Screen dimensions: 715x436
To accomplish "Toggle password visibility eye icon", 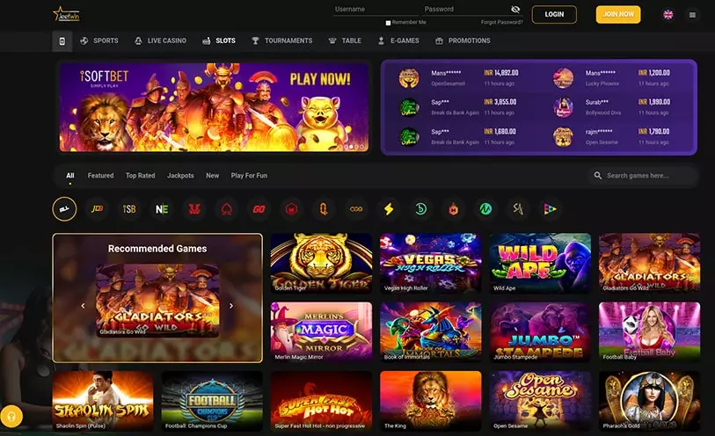I will click(515, 9).
